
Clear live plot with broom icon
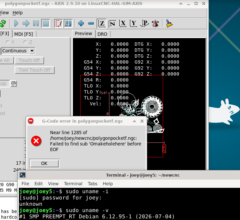[x=169, y=24]
